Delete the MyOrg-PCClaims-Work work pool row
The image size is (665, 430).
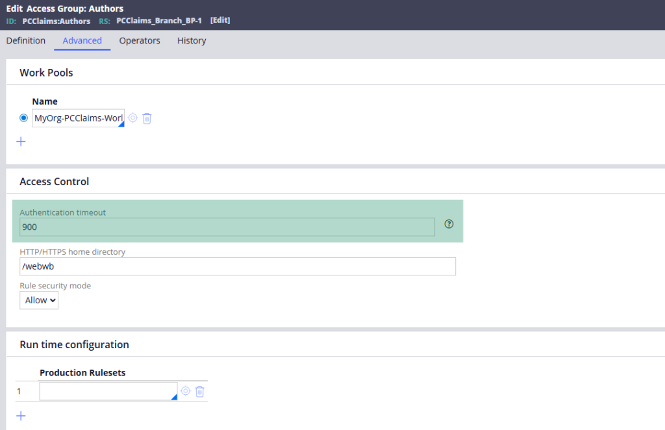[x=147, y=118]
